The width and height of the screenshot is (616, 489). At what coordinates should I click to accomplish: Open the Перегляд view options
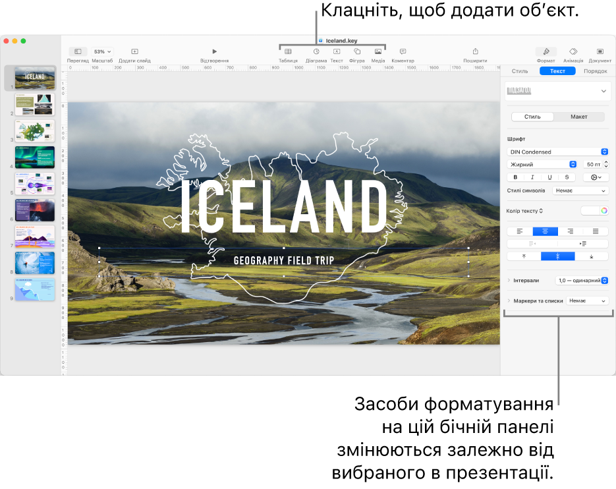click(78, 51)
